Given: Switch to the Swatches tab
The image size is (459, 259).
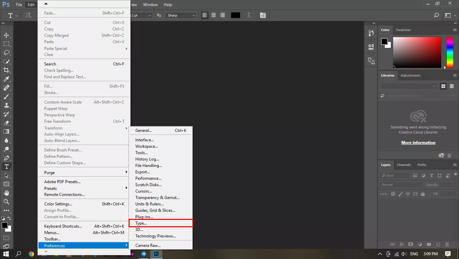Looking at the screenshot, I should coord(403,30).
